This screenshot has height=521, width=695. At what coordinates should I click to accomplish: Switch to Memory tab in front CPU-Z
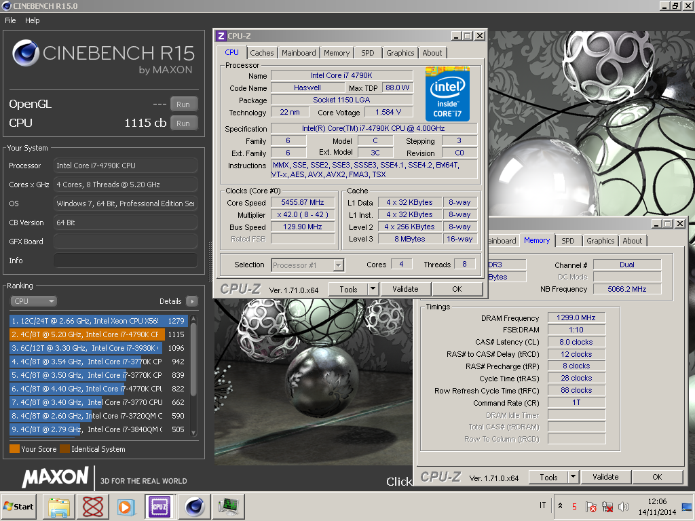click(x=337, y=53)
